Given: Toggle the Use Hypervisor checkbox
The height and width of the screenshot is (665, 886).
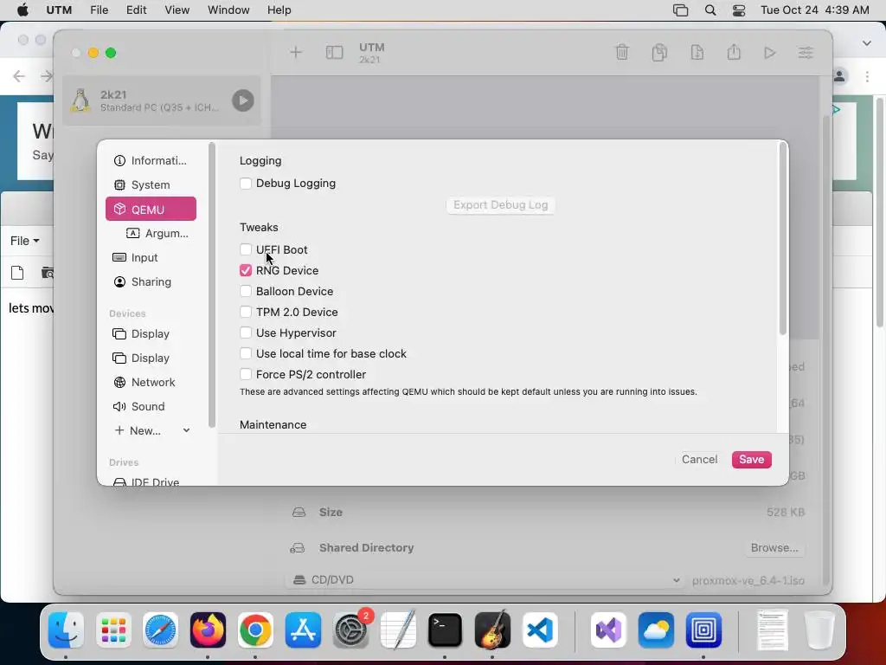Looking at the screenshot, I should click(245, 333).
